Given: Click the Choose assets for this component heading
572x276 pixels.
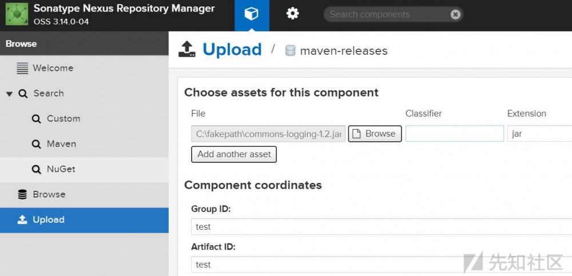Looking at the screenshot, I should (x=281, y=93).
